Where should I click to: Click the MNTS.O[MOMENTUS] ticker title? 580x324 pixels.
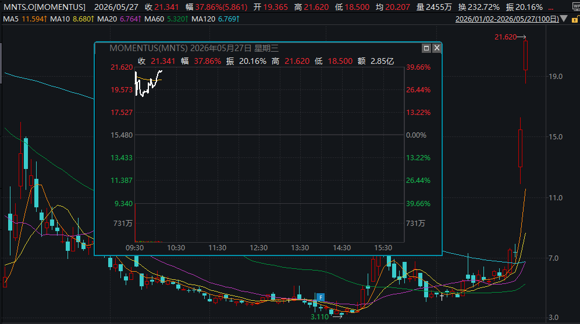click(x=44, y=7)
